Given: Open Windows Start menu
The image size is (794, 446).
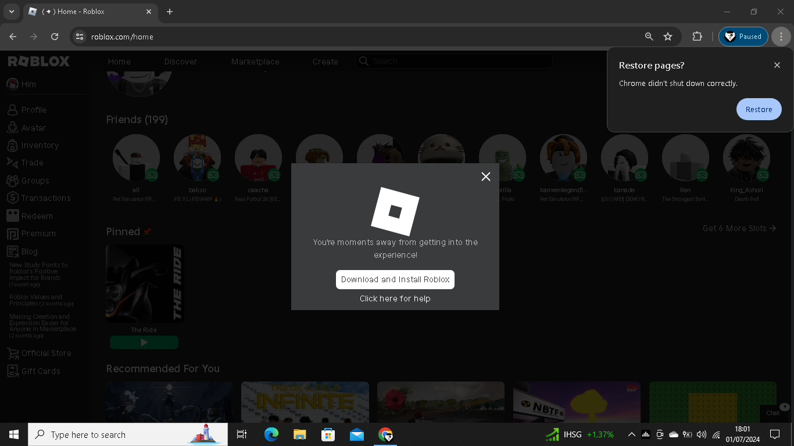Looking at the screenshot, I should click(14, 434).
